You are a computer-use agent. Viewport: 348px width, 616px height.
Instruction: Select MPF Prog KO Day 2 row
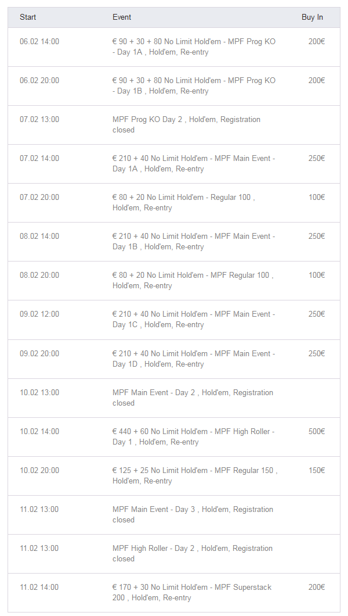tap(186, 125)
